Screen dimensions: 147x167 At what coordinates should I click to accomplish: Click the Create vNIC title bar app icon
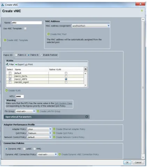tap(2, 5)
